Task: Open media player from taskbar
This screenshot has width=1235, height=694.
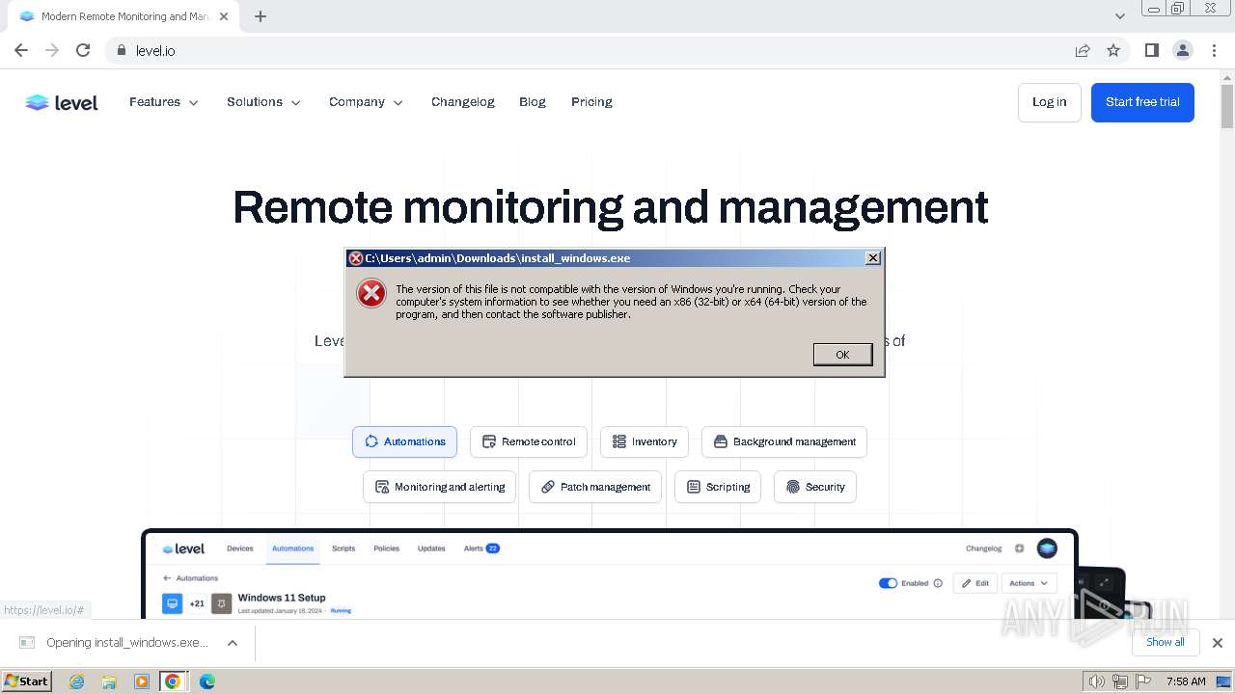Action: click(141, 681)
